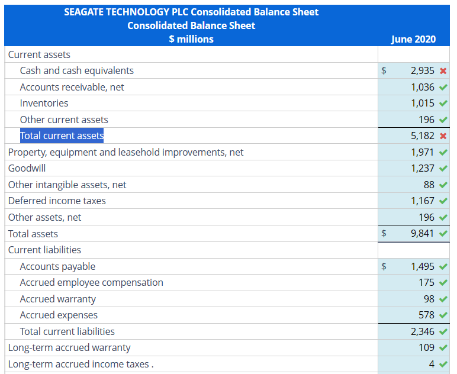Click the Other intangible assets, net label
This screenshot has width=457, height=374.
67,185
